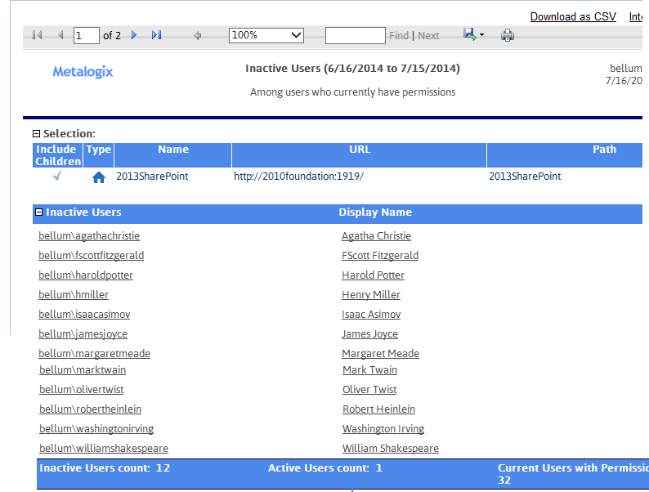The width and height of the screenshot is (649, 492).
Task: Collapse the Selection section
Action: (37, 134)
